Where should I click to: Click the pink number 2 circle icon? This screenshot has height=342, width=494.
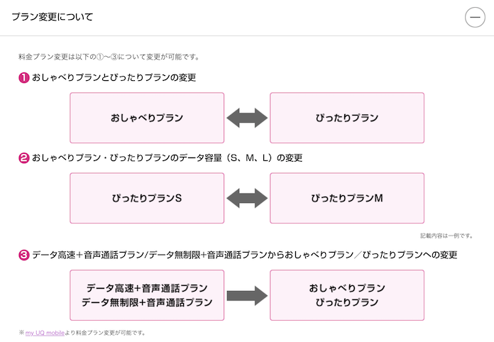click(x=23, y=157)
